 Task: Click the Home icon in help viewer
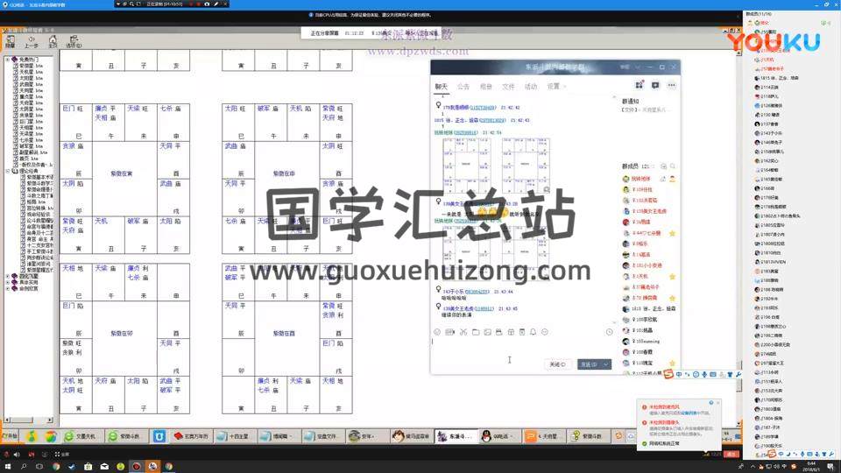(53, 41)
